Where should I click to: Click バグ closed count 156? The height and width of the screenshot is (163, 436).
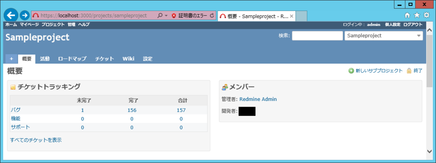132,110
